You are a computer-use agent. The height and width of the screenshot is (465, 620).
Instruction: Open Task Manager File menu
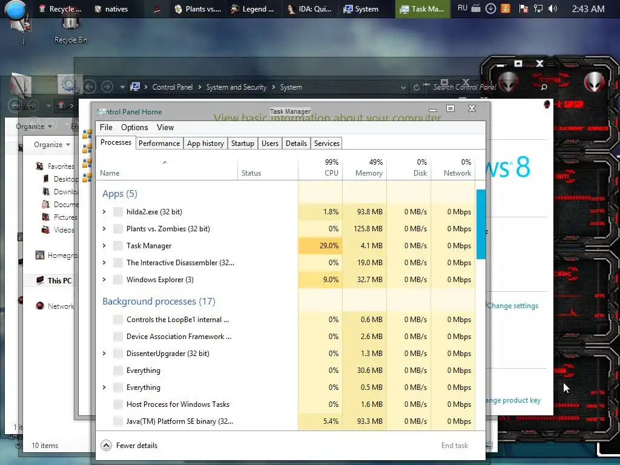click(x=106, y=127)
